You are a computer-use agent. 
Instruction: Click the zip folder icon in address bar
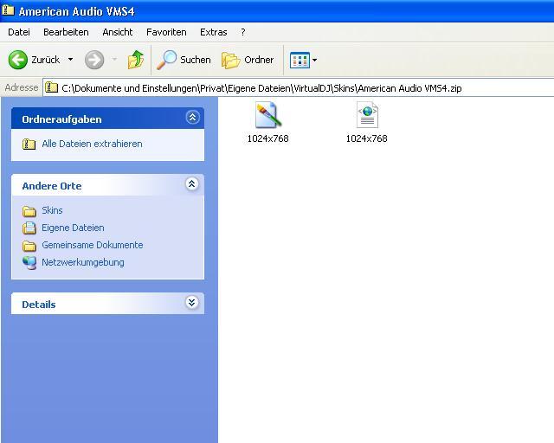tap(52, 87)
